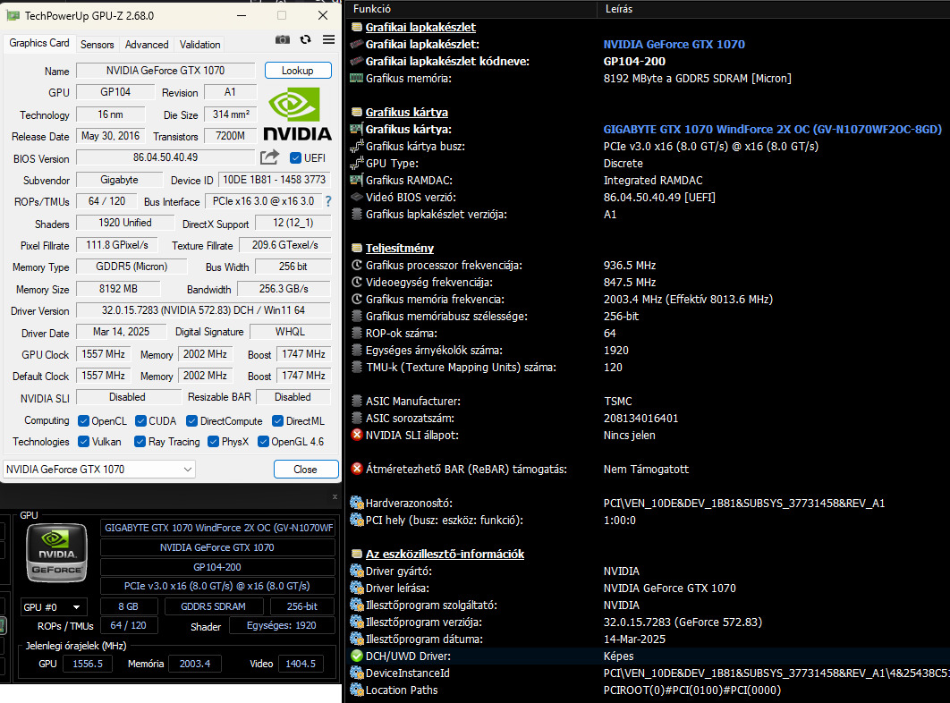Toggle the PhysX checkbox
950x703 pixels.
[x=213, y=441]
